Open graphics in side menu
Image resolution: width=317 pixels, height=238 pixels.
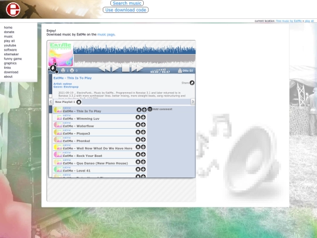(11, 63)
